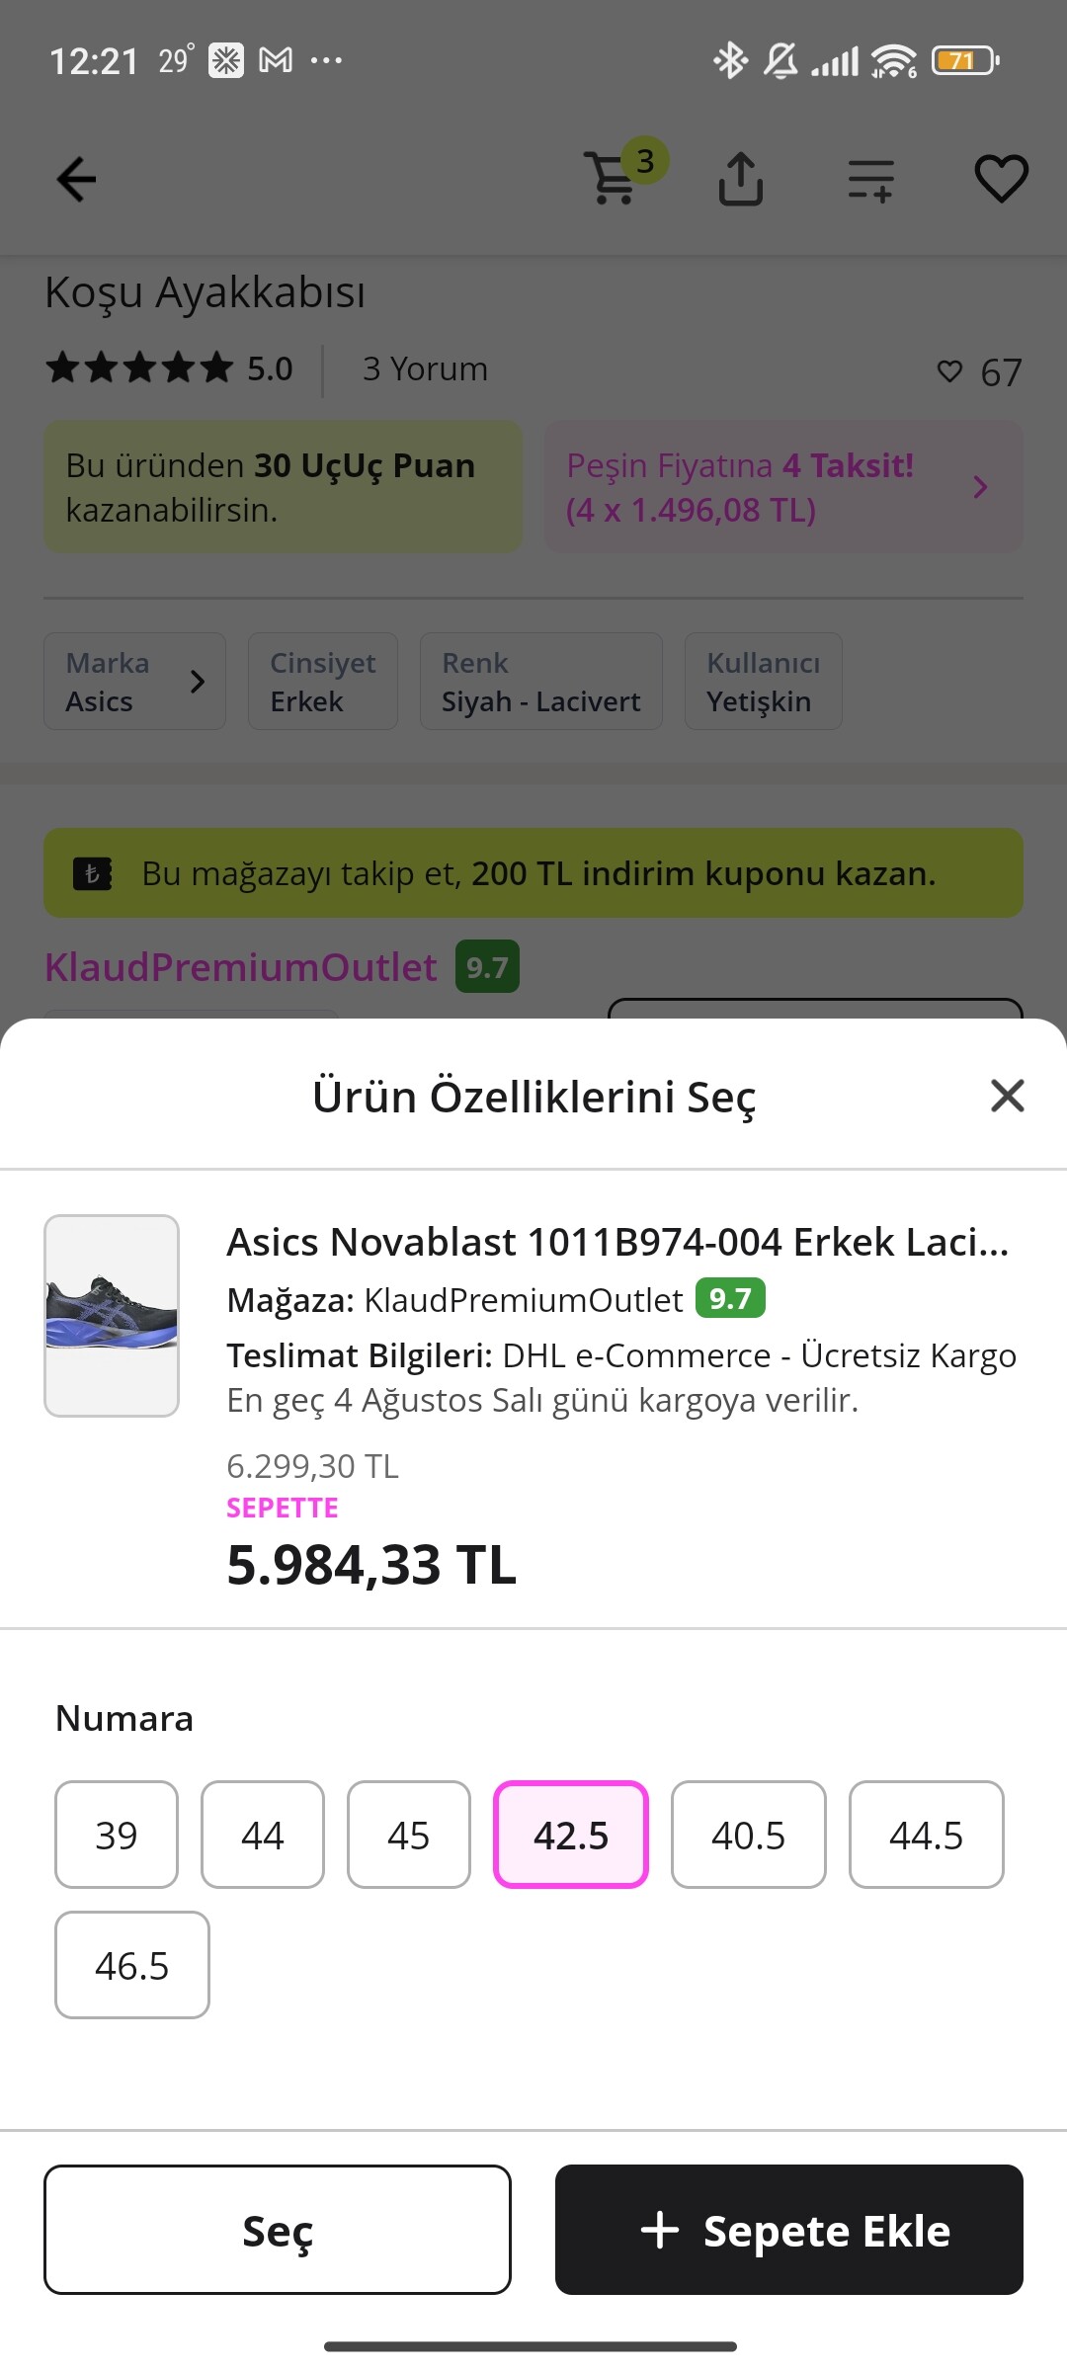Expand the Marka Asics chevron
1067x2371 pixels.
[x=198, y=682]
